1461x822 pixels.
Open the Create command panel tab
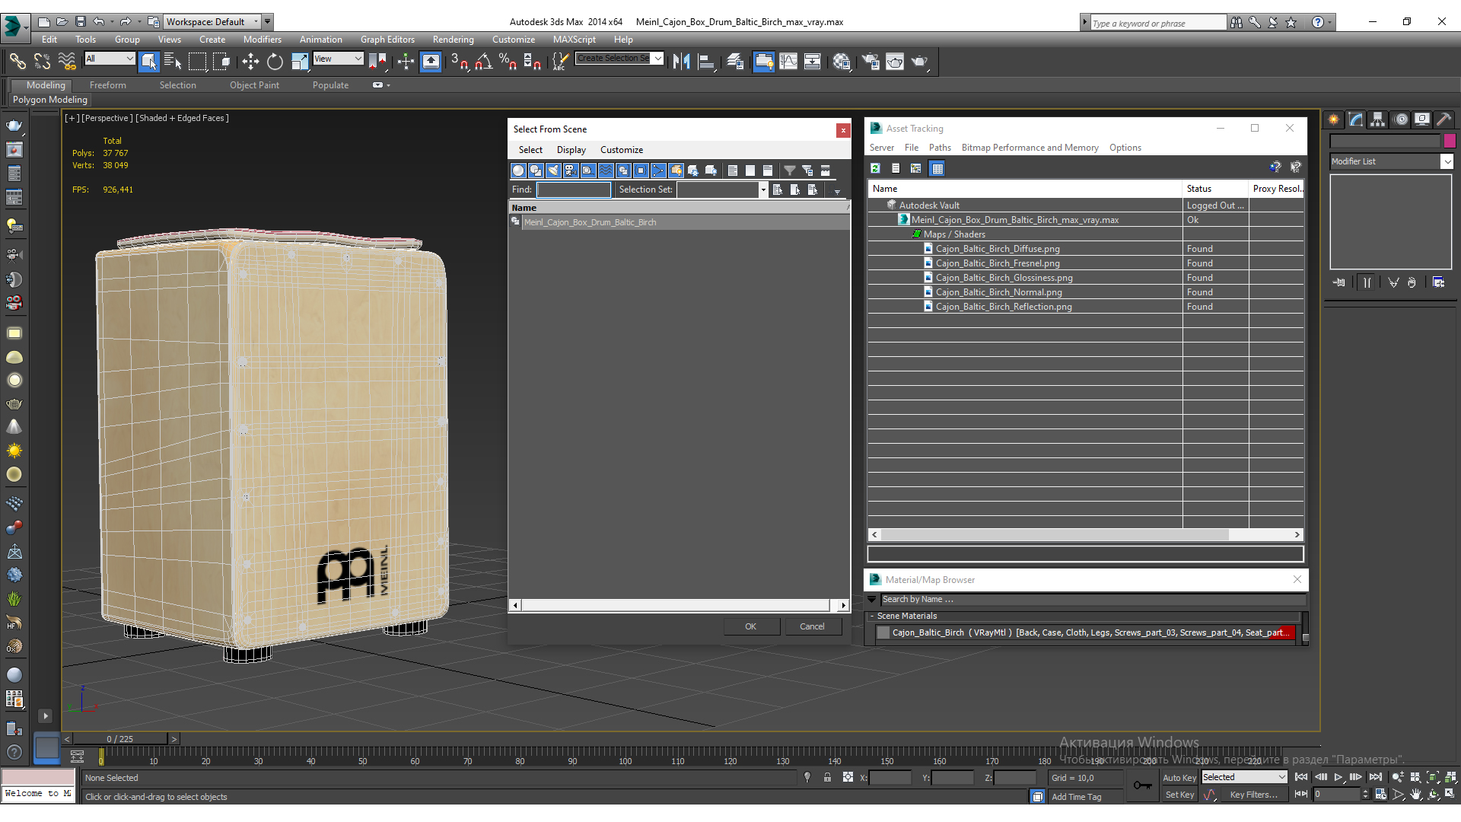pos(1334,119)
